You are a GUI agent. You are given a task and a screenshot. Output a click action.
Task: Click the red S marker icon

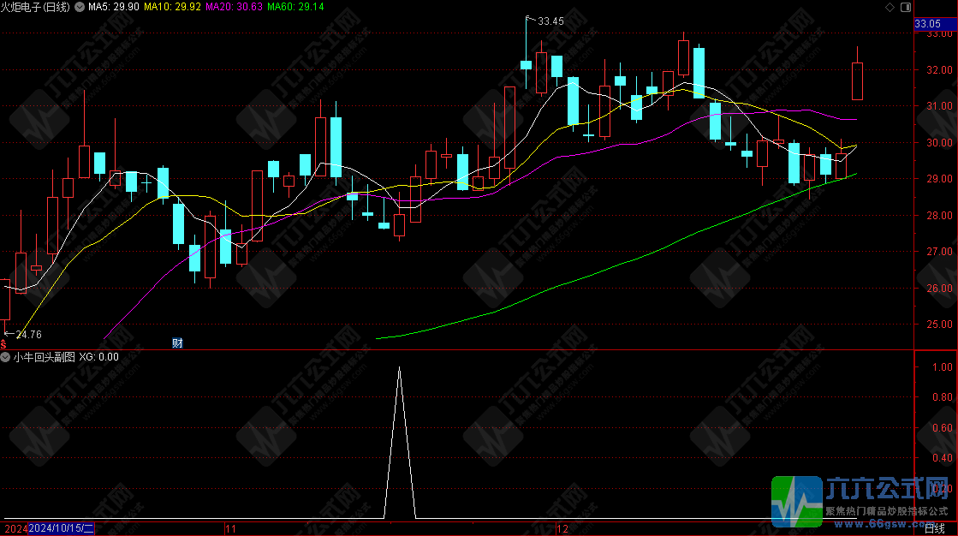click(x=3, y=342)
